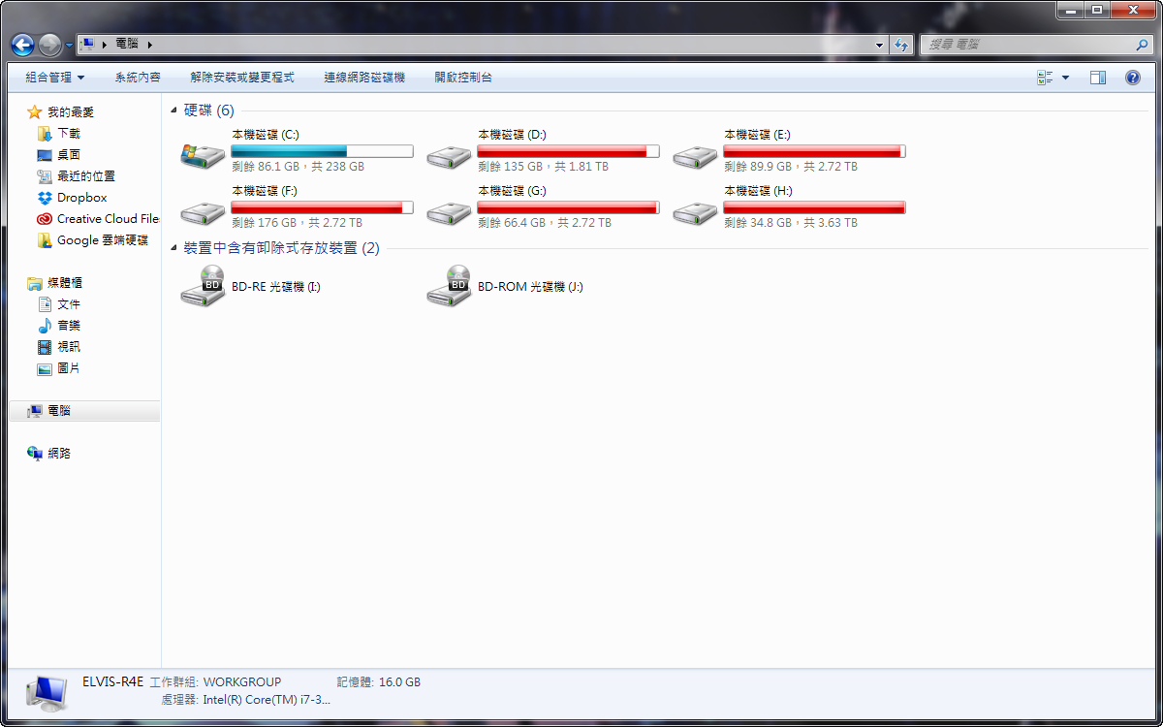Select the local disk C: drive icon
The height and width of the screenshot is (727, 1163).
click(203, 154)
